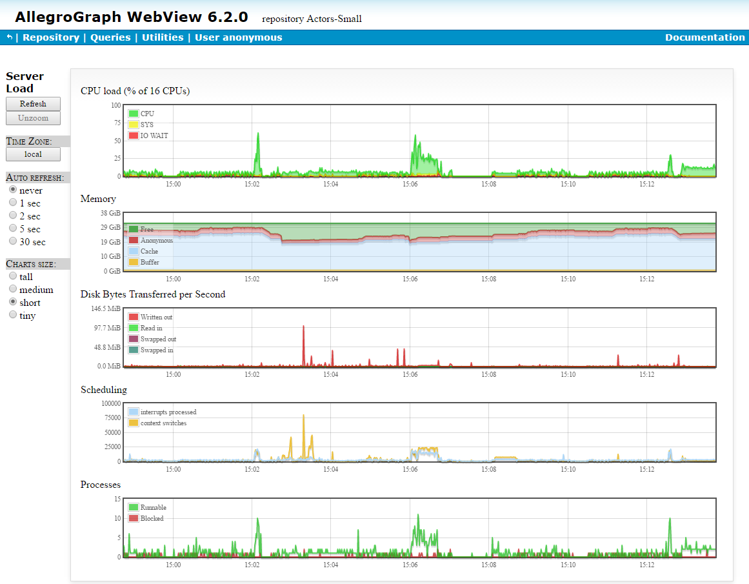Set charts size to tiny
Screen dimensions: 749x584
pos(13,315)
